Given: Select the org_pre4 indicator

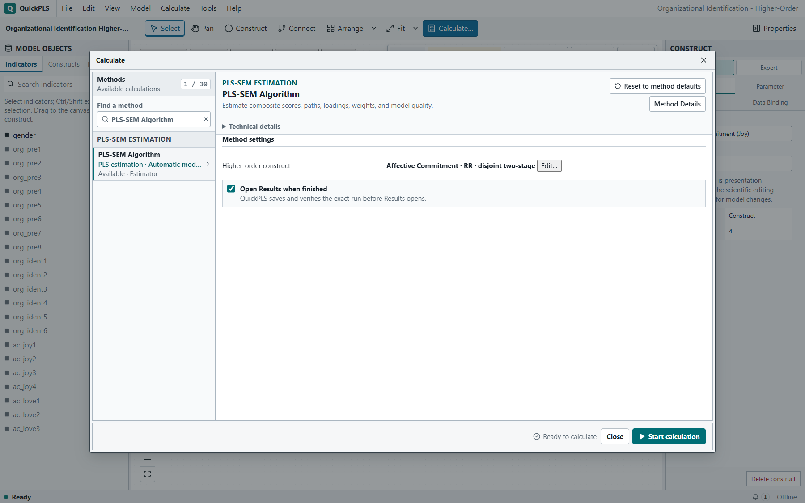Looking at the screenshot, I should pos(27,191).
